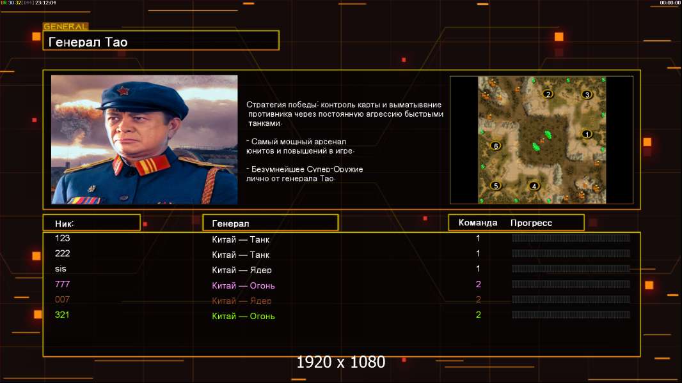Image resolution: width=682 pixels, height=383 pixels.
Task: Select brown player nickname '007'
Action: click(63, 299)
